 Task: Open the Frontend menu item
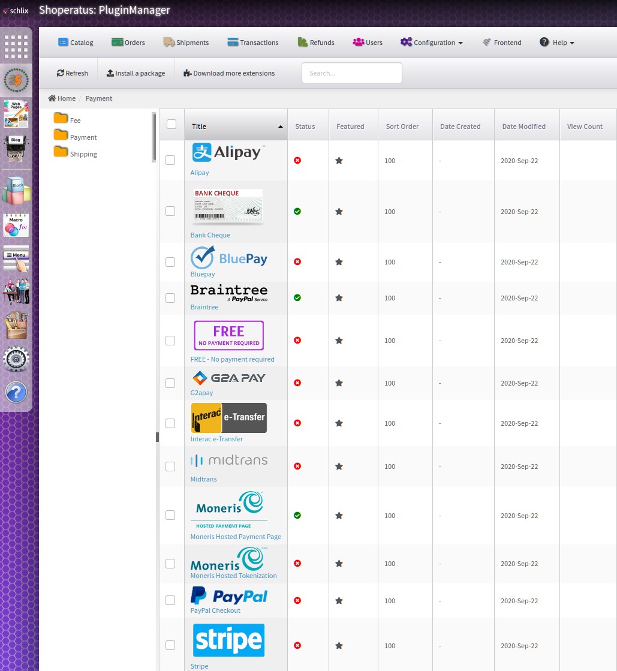502,43
